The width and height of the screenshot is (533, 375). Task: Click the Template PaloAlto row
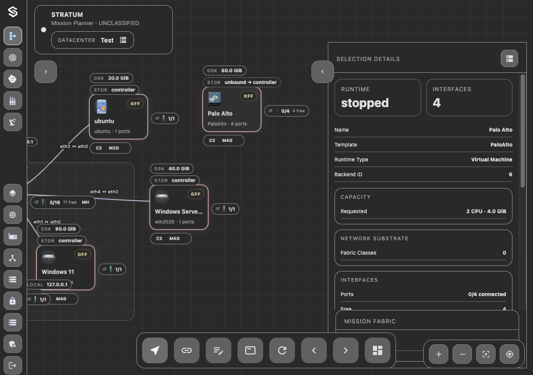click(423, 144)
